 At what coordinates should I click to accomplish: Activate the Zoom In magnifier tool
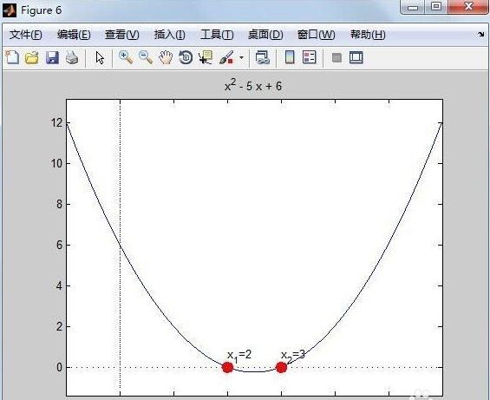[x=126, y=57]
